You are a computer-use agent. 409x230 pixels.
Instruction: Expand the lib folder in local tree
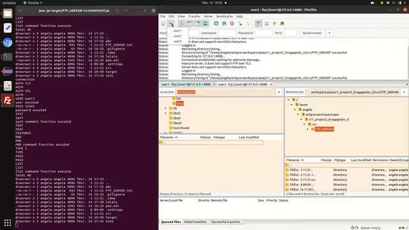pyautogui.click(x=166, y=108)
